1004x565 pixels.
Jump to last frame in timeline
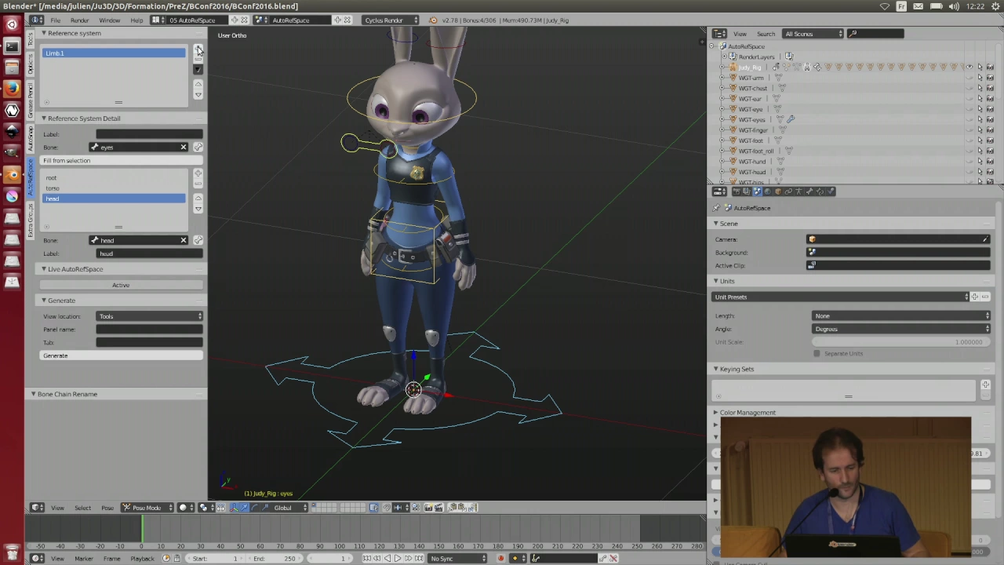click(417, 558)
